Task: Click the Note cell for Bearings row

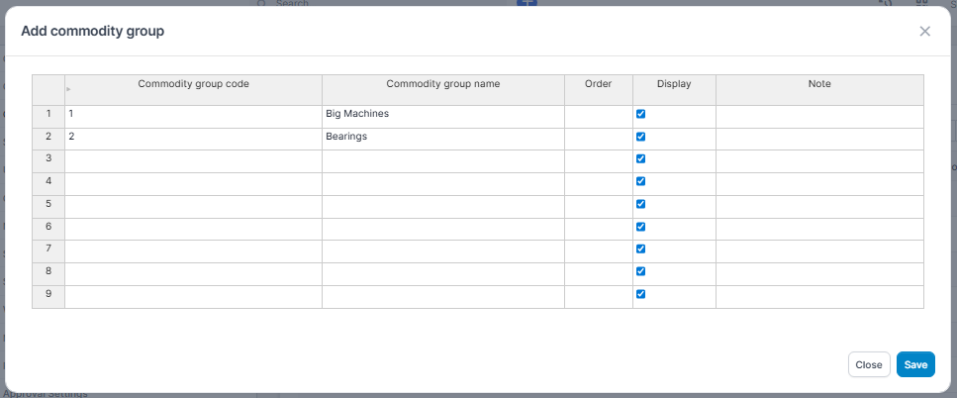Action: pos(818,137)
